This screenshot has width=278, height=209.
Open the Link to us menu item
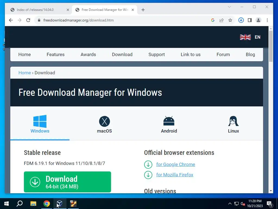click(x=191, y=54)
